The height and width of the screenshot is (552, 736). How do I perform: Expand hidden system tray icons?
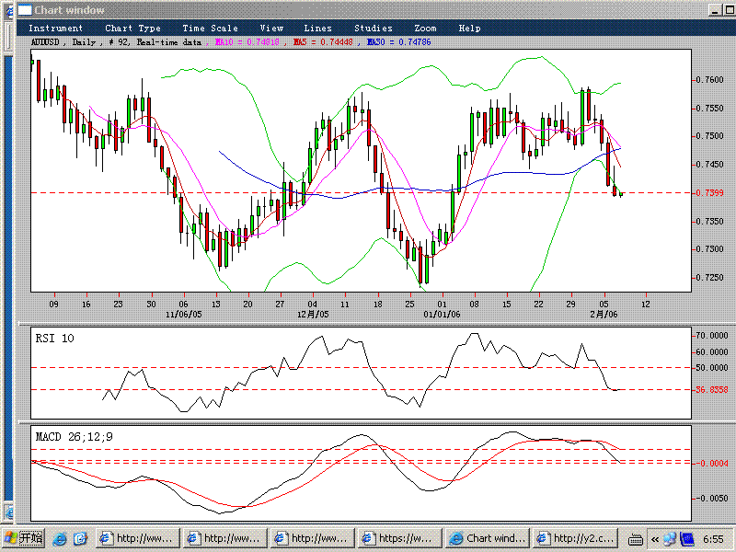[655, 537]
